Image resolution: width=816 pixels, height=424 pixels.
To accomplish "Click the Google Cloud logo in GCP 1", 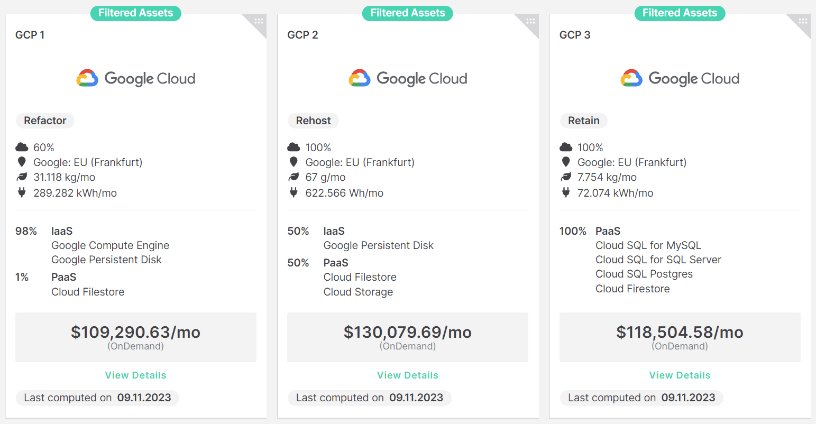I will click(x=136, y=79).
